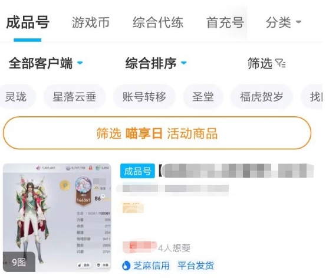This screenshot has width=326, height=278.
Task: Tap the blue 成品号 tag on listing
Action: (x=137, y=171)
